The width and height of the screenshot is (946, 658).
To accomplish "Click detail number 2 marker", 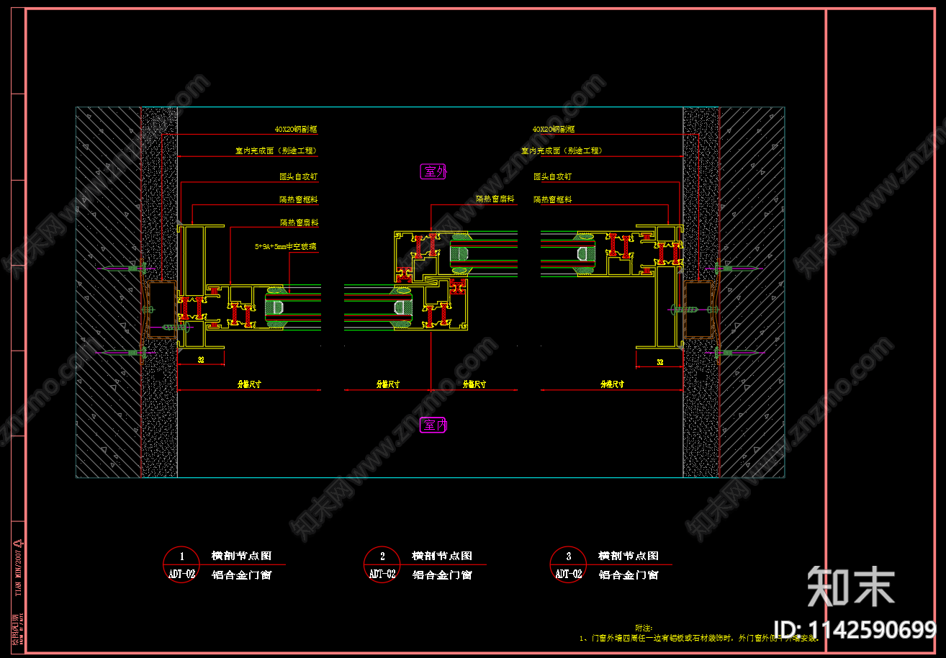I will point(382,556).
